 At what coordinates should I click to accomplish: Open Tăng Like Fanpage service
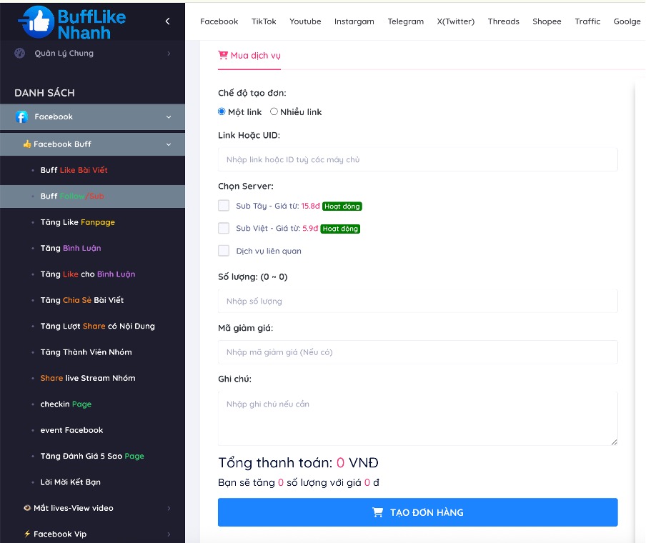(x=77, y=222)
